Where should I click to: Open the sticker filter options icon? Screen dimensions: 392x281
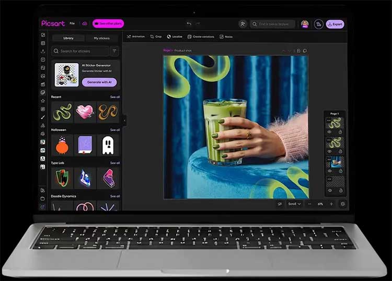click(x=114, y=51)
